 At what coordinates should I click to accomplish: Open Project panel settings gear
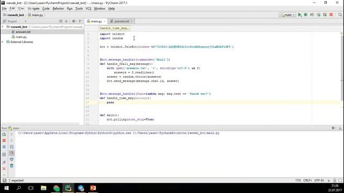click(x=74, y=21)
